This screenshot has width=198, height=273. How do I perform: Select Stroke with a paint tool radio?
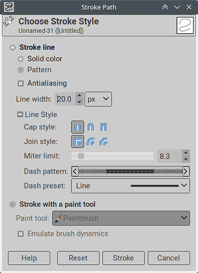point(13,204)
